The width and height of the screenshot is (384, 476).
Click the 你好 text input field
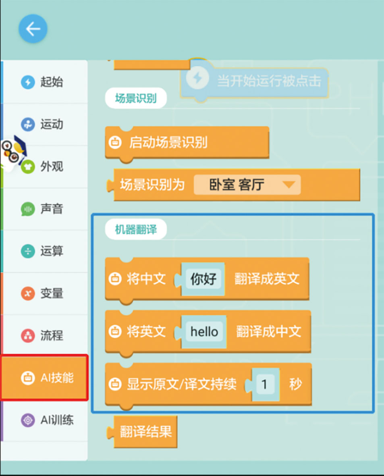pyautogui.click(x=203, y=279)
